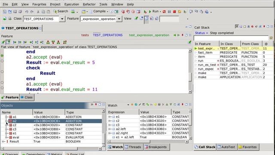Click the new tab icon left of Class label

pyautogui.click(x=5, y=19)
